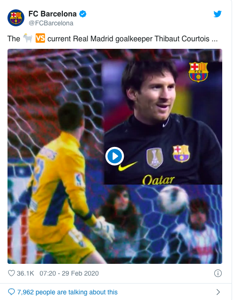
Task: Play the embedded tweet video
Action: tap(114, 156)
